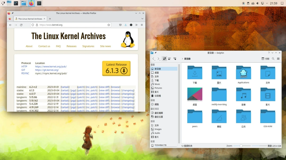Open the FAQ link on kernel.org
286x160 pixels.
pyautogui.click(x=58, y=46)
